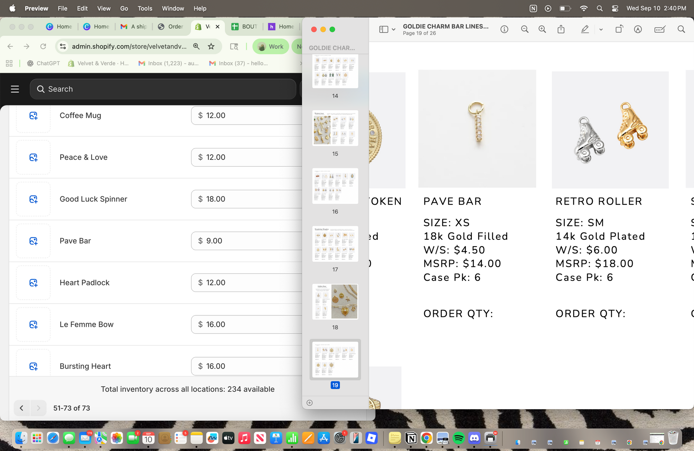
Task: Open the form filling tool icon
Action: (660, 29)
